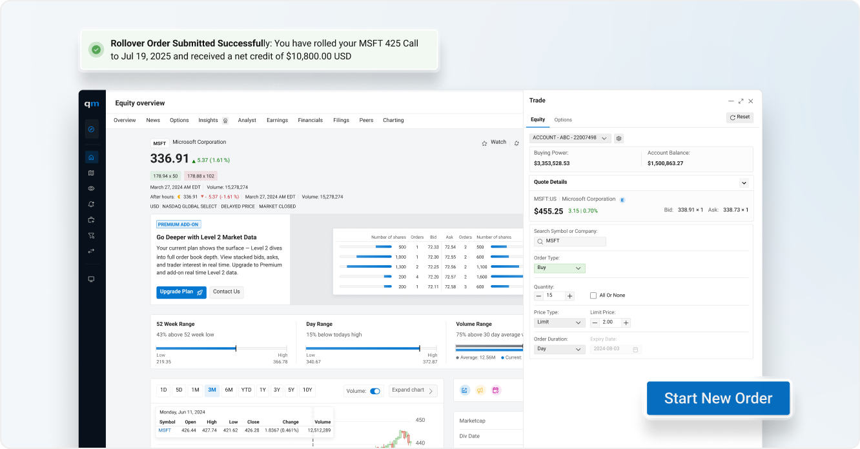Screen dimensions: 860x449
Task: Switch to the Options tab in Trade panel
Action: point(562,119)
